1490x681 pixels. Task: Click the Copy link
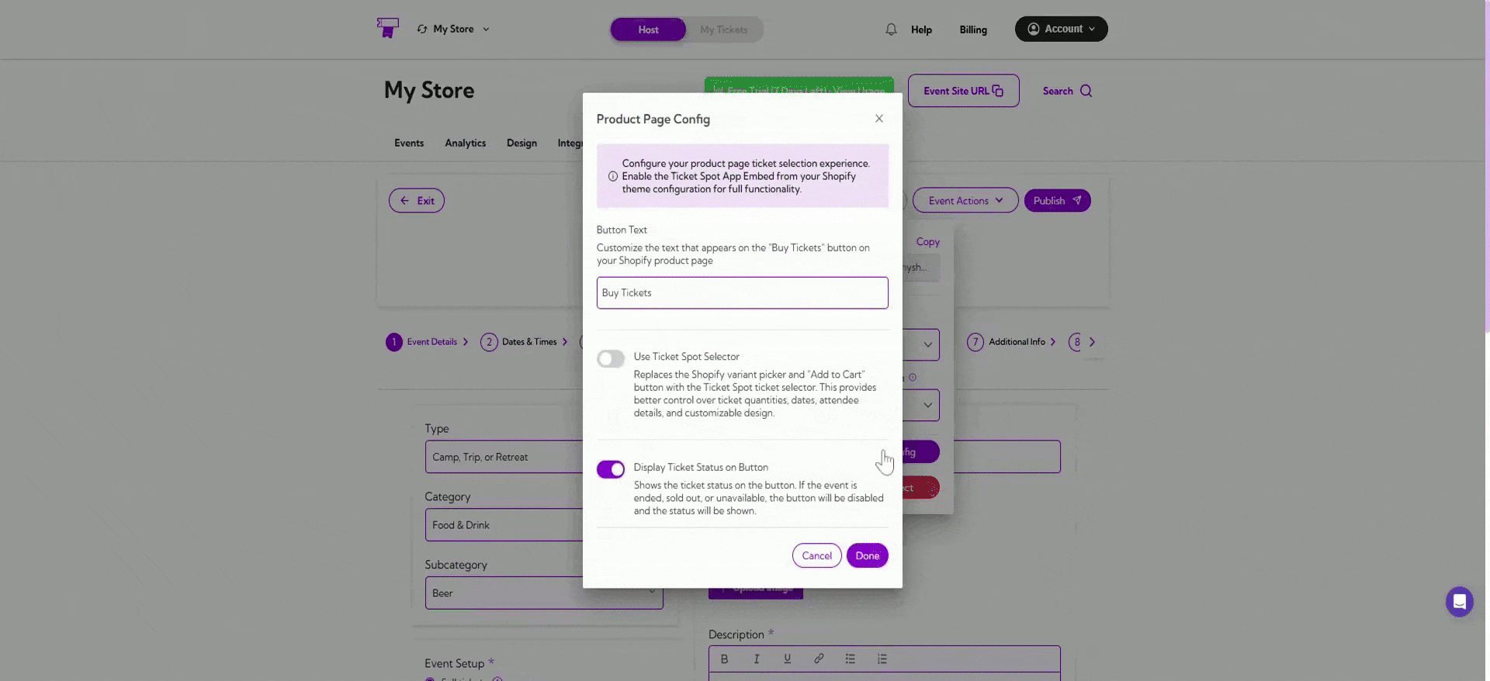pos(927,242)
